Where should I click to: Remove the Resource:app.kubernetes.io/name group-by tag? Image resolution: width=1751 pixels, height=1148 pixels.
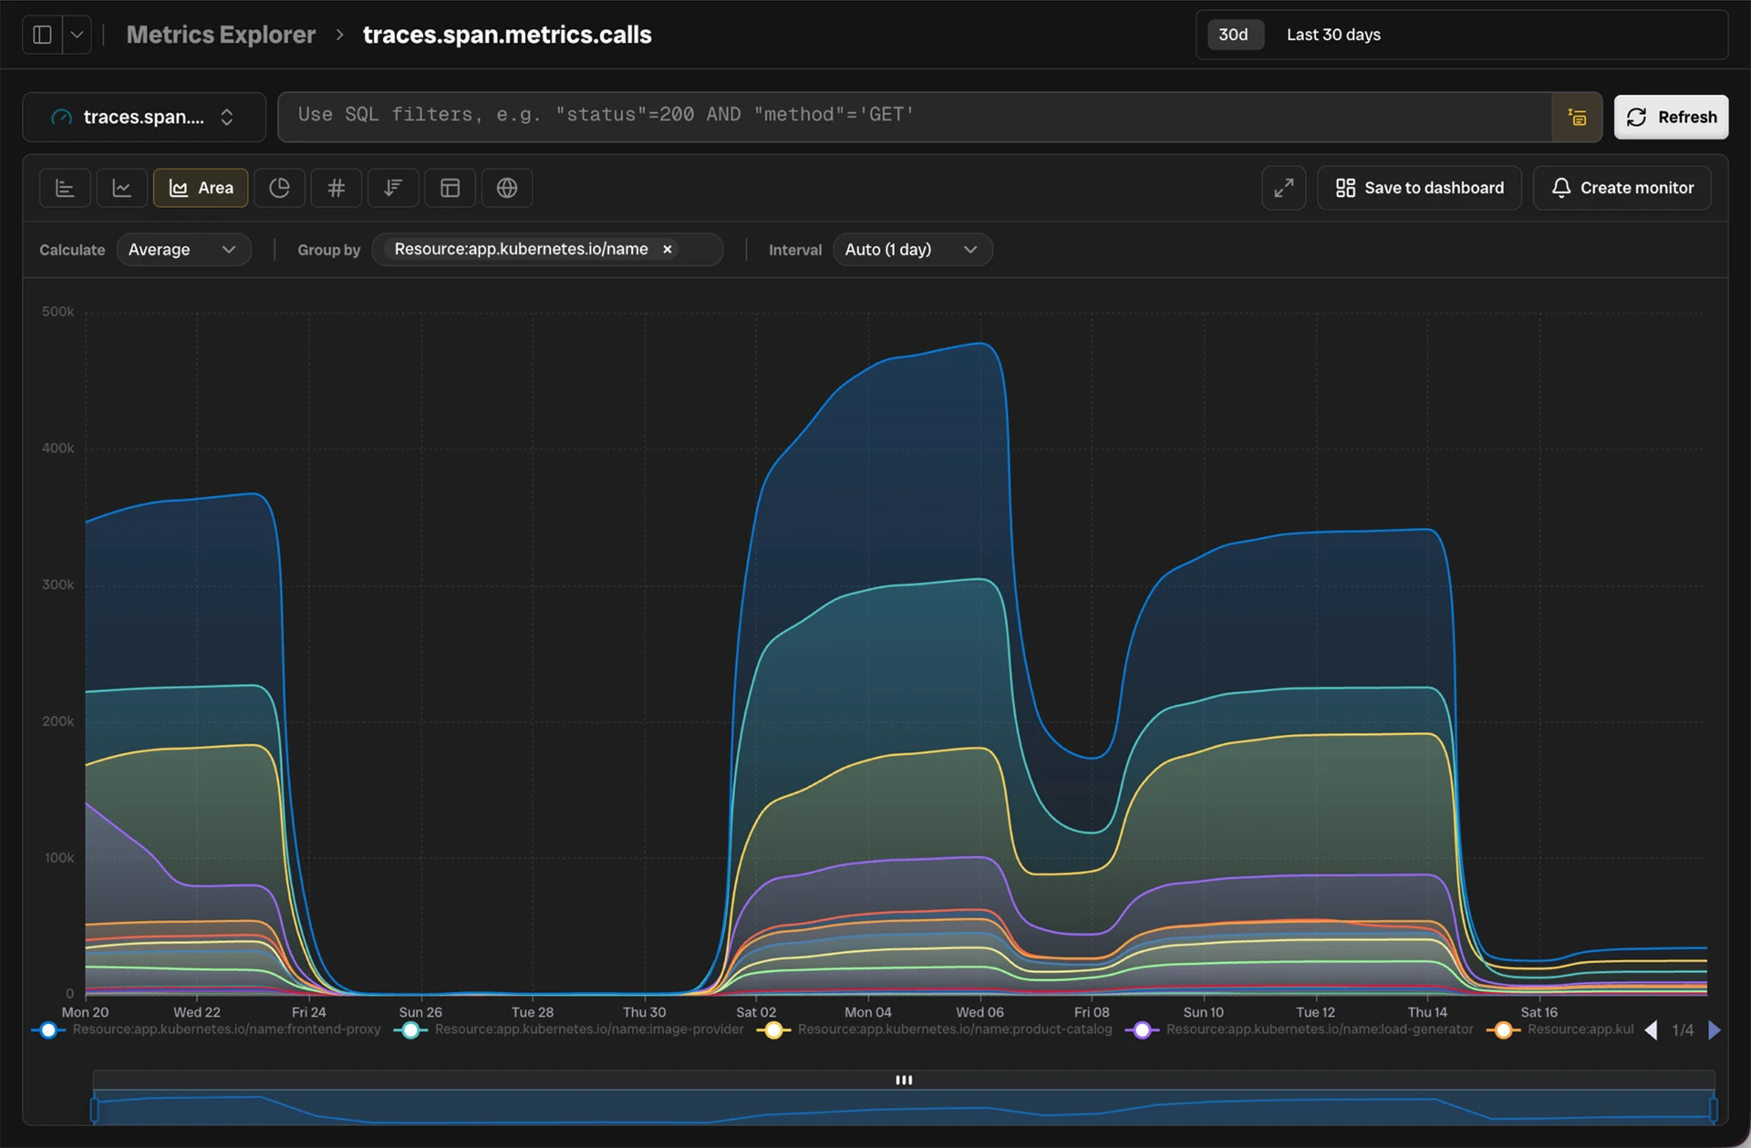667,249
